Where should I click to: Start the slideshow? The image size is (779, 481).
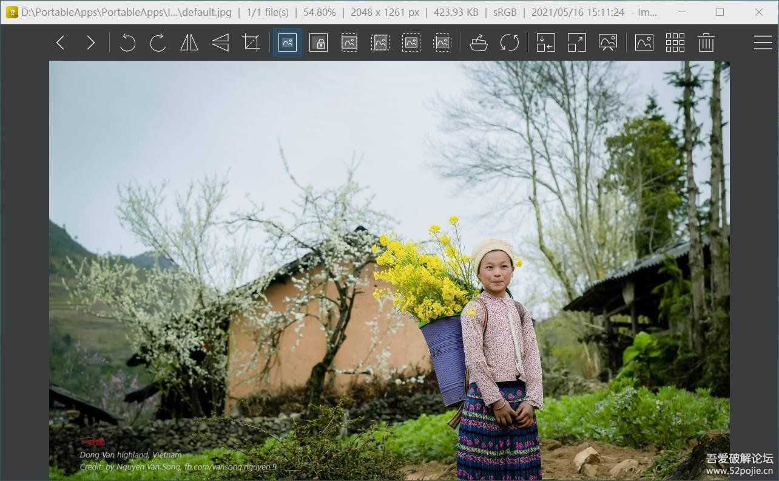click(x=608, y=43)
